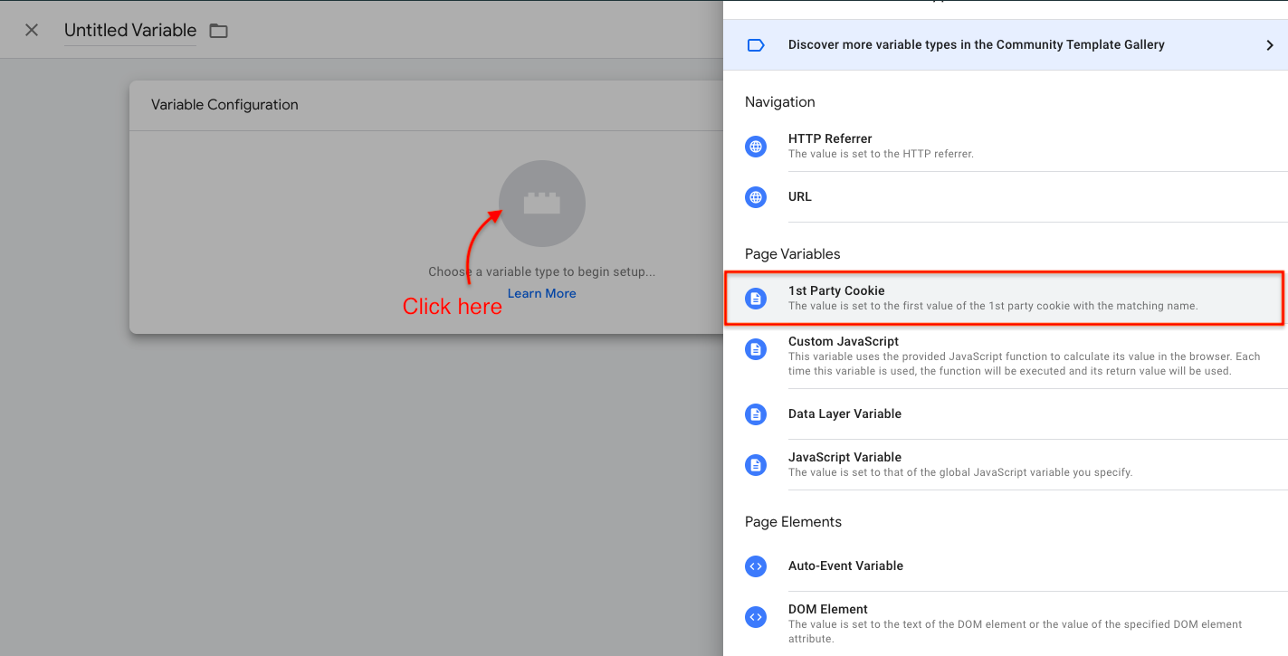Screen dimensions: 1288x656
Task: Click the Custom JavaScript document icon
Action: [x=756, y=349]
